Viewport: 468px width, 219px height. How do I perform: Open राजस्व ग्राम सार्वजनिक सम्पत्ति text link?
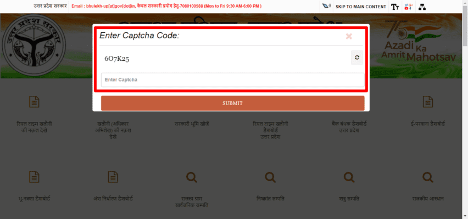click(192, 202)
